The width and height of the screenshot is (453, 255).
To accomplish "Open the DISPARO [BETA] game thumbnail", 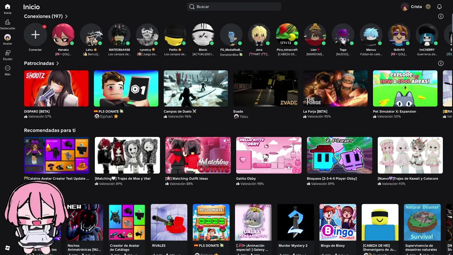I will point(56,88).
